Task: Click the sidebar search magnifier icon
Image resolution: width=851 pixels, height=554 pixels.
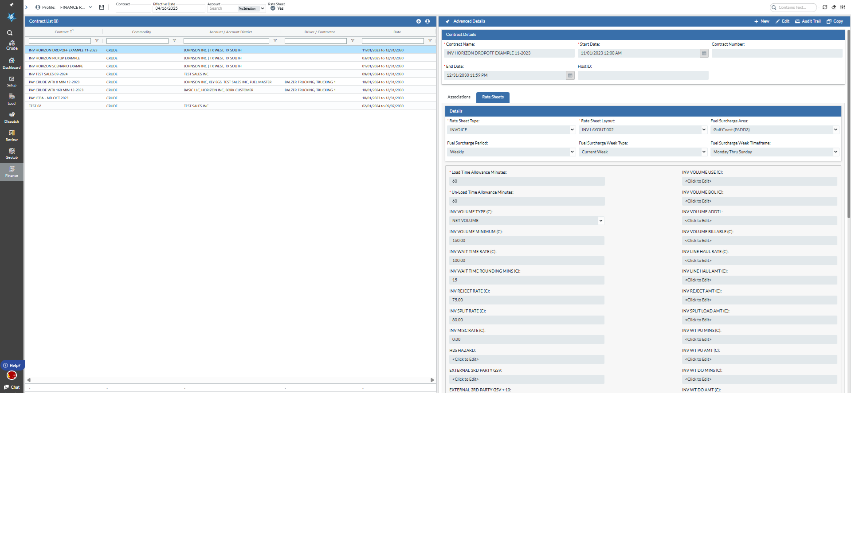Action: click(x=10, y=33)
